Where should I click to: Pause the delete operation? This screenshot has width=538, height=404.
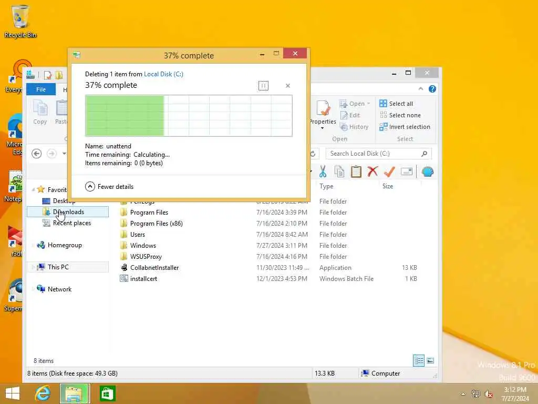tap(263, 86)
